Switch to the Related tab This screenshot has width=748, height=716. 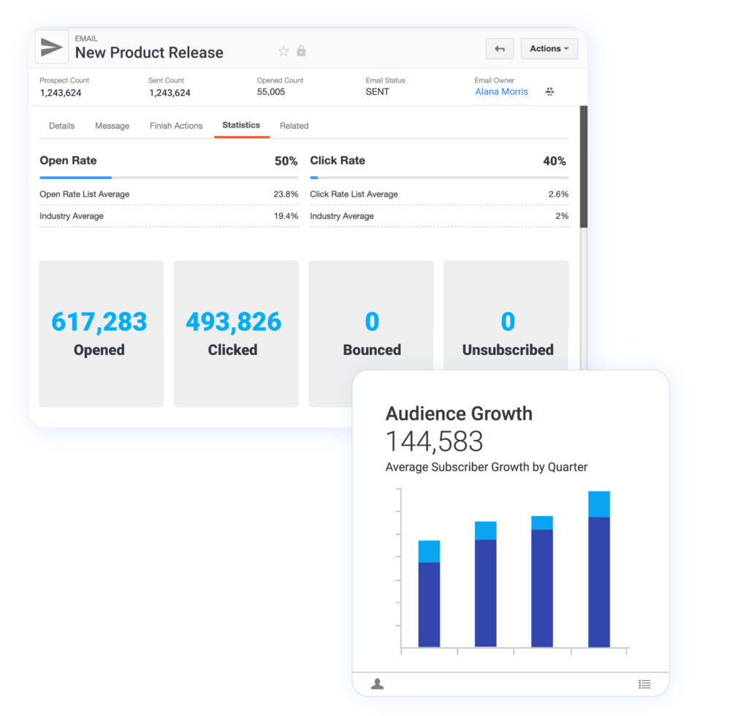(294, 126)
